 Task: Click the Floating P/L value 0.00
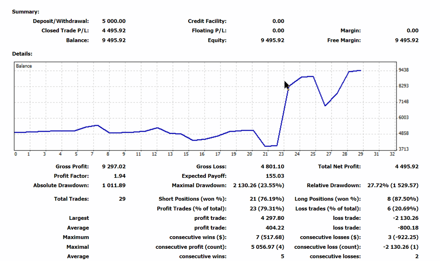click(278, 30)
